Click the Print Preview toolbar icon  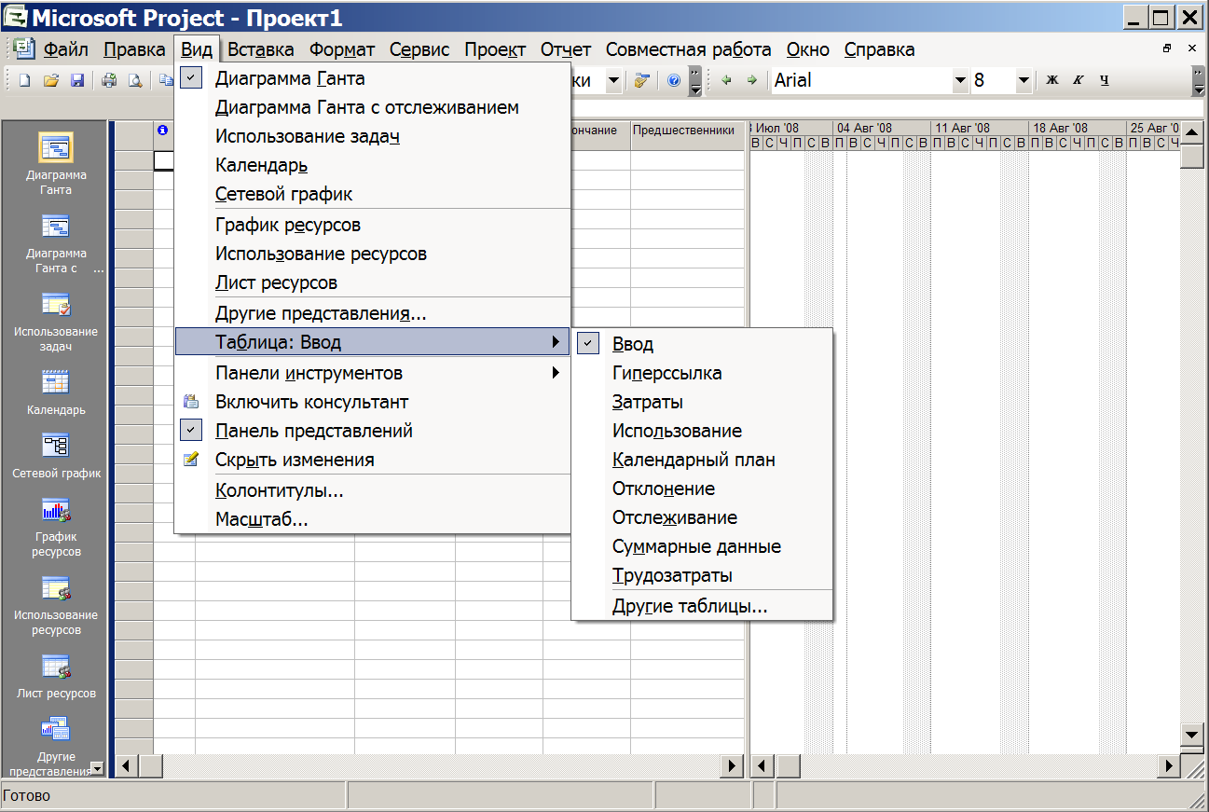135,81
